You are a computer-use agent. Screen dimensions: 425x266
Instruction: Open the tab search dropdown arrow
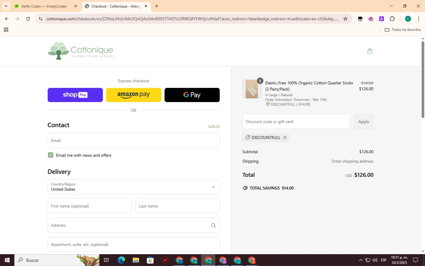tap(6, 6)
